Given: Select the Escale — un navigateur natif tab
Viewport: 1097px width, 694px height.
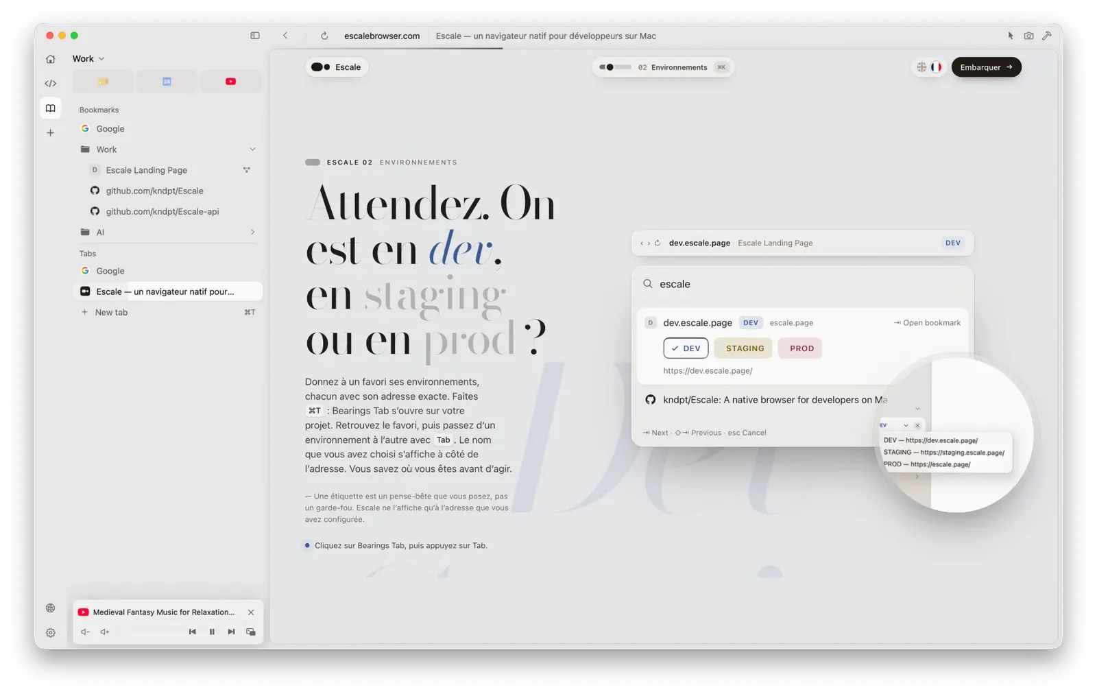Looking at the screenshot, I should [x=167, y=291].
